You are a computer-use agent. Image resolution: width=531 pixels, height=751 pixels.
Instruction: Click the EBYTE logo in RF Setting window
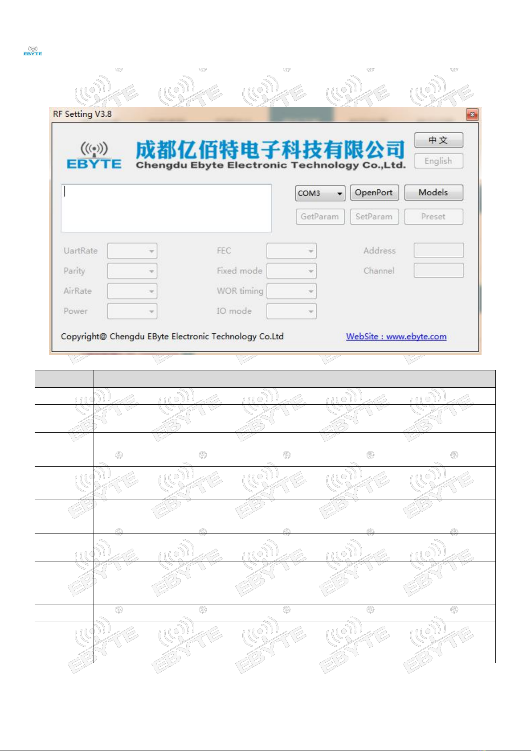94,156
